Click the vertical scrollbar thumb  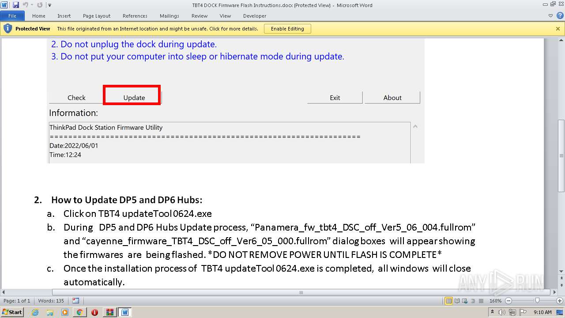click(x=561, y=155)
